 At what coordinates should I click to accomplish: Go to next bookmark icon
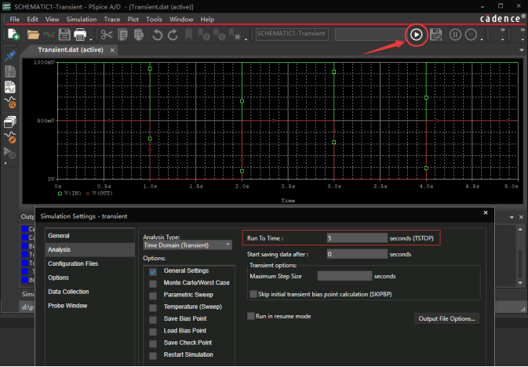[x=204, y=35]
